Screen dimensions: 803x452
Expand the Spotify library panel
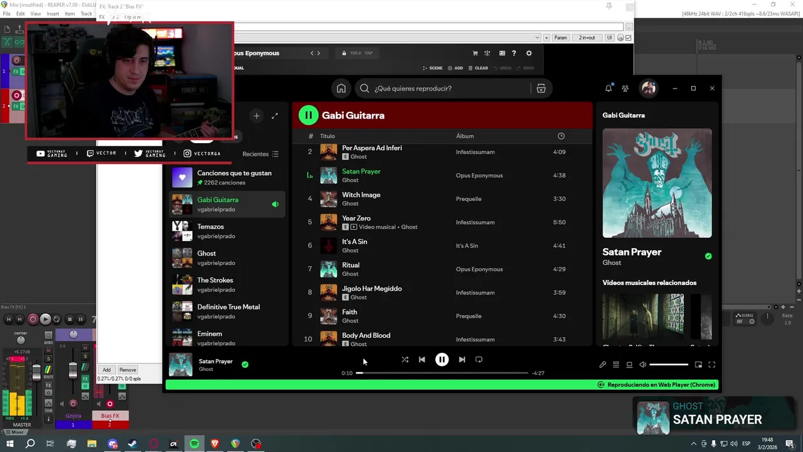point(274,116)
